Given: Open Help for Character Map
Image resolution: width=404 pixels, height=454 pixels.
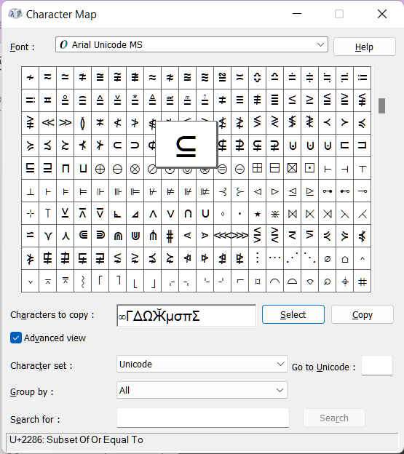Looking at the screenshot, I should (364, 47).
